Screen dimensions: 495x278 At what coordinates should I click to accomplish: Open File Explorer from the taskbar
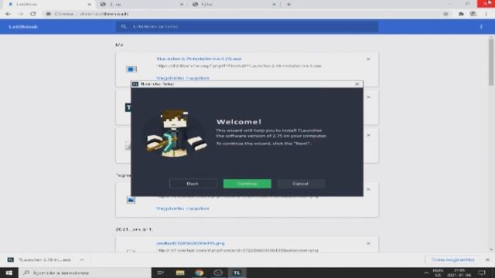[180, 273]
